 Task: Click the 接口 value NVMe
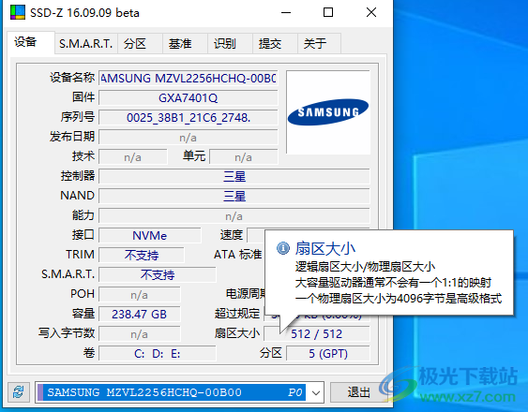click(150, 235)
